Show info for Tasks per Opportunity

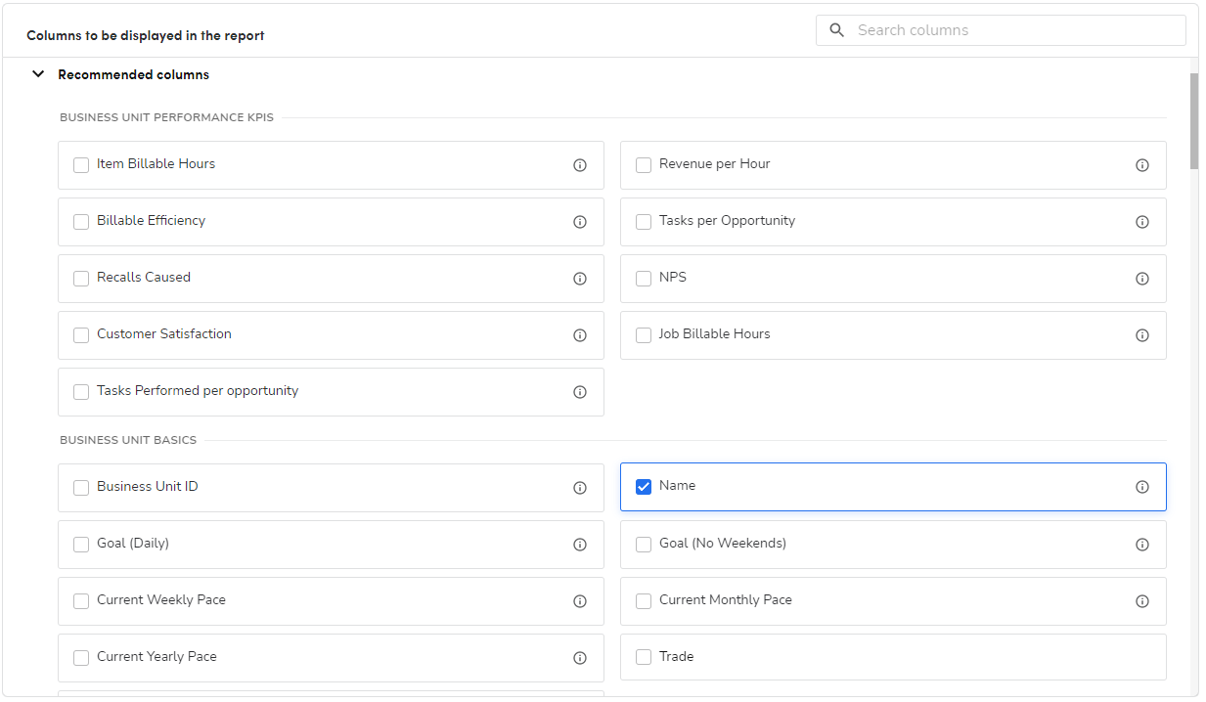click(1141, 222)
